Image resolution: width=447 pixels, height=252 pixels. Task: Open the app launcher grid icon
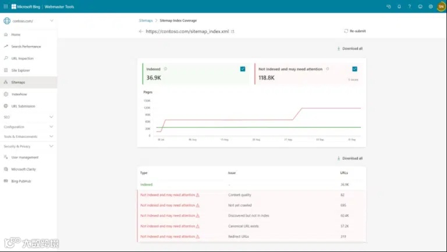(x=5, y=6)
